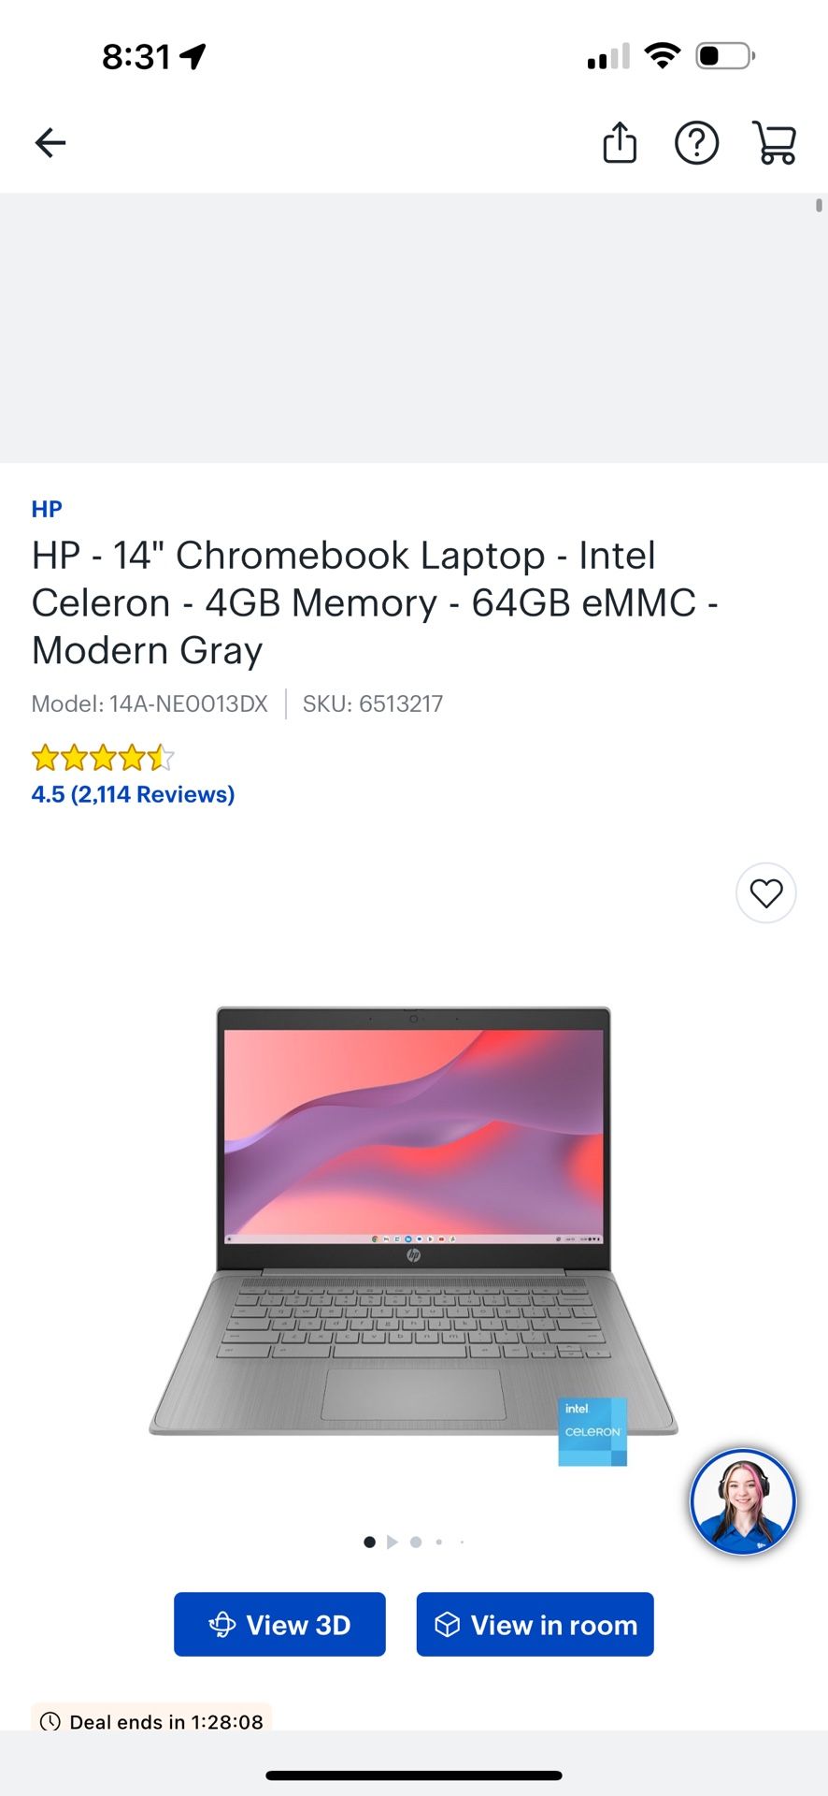Open the virtual agent chat avatar
The width and height of the screenshot is (828, 1796).
coord(743,1501)
